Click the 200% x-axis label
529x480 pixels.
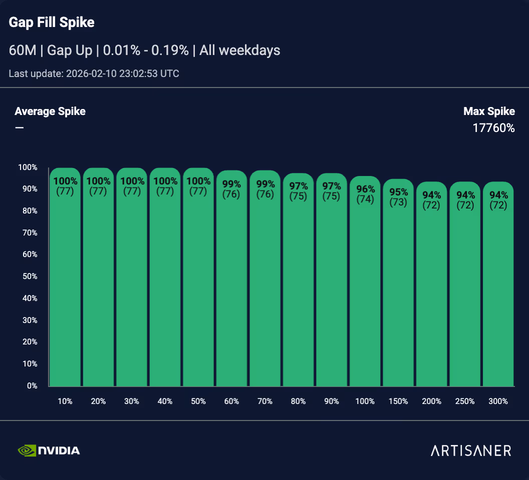[431, 401]
